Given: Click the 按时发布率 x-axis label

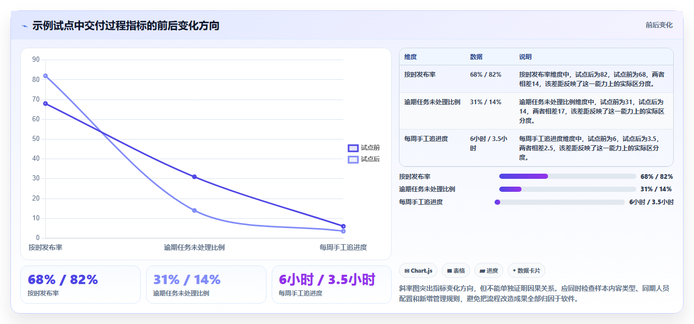Looking at the screenshot, I should (46, 248).
